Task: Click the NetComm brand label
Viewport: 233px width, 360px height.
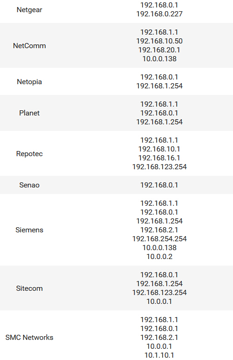Action: pos(29,46)
